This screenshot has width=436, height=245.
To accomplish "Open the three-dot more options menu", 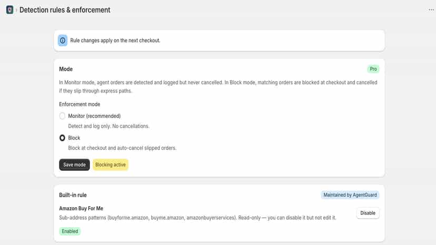I will 431,10.
